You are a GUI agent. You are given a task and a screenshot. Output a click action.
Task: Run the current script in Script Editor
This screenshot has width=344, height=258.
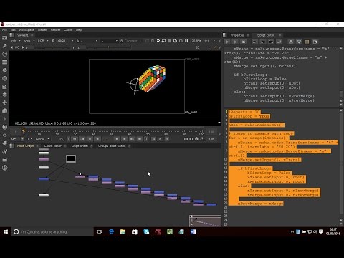(279, 42)
